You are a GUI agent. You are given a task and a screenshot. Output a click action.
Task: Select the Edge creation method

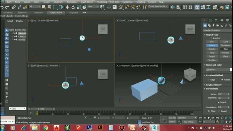[x=208, y=80]
